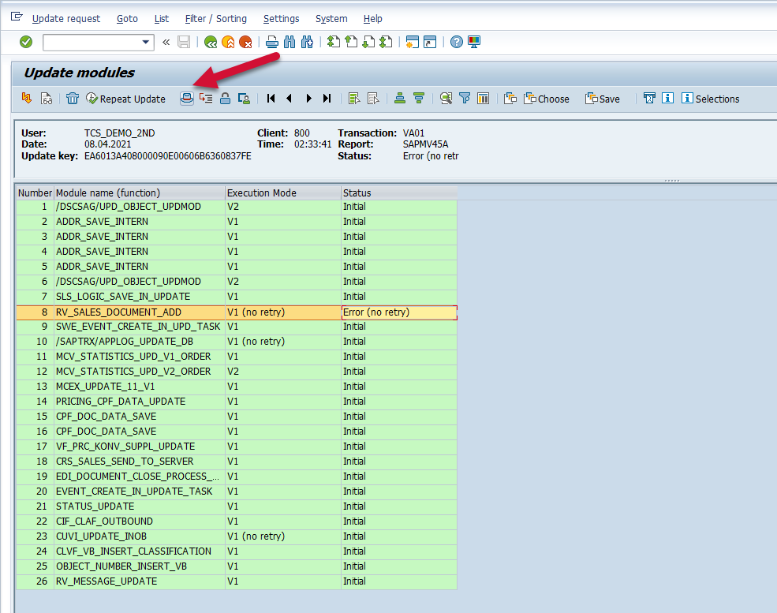Open the Settings menu

click(281, 18)
